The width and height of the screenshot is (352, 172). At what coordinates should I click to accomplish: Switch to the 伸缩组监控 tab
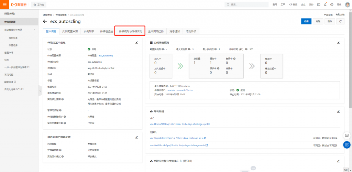(x=107, y=32)
